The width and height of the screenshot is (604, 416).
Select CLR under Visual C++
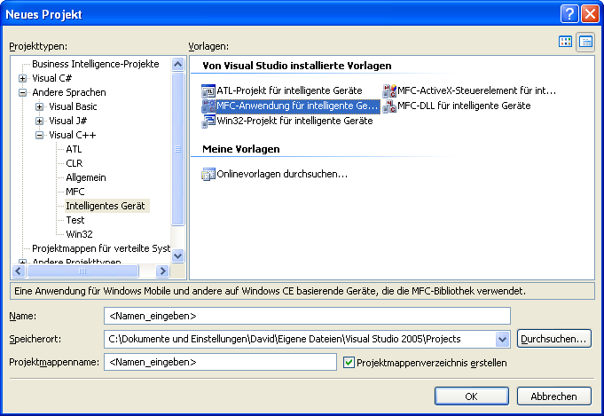[x=75, y=163]
